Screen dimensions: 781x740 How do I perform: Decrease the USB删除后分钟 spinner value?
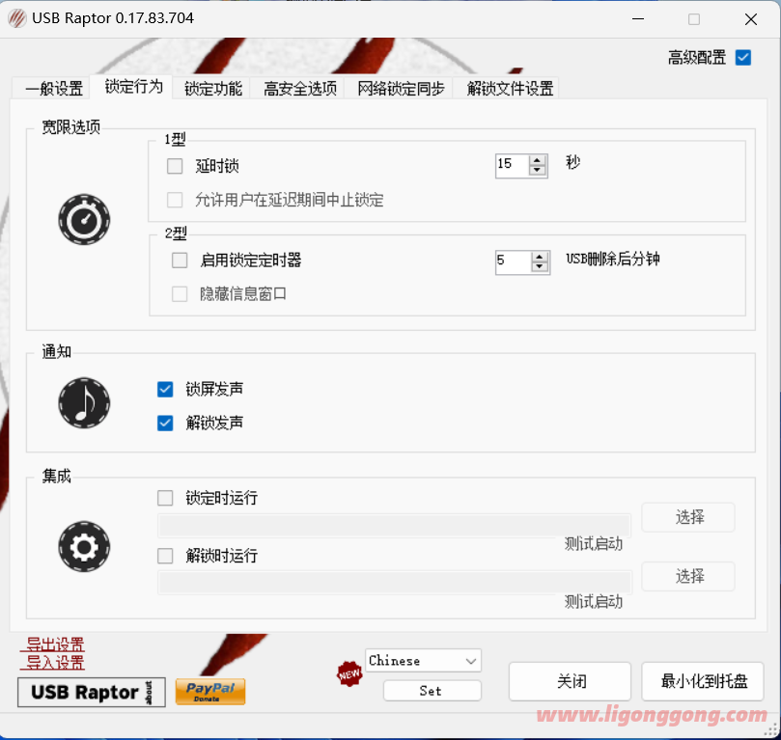[x=538, y=267]
